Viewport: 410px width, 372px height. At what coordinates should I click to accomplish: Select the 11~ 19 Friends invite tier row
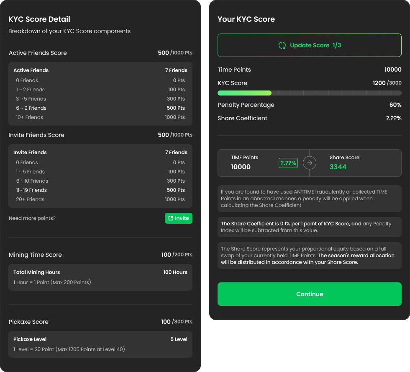100,190
